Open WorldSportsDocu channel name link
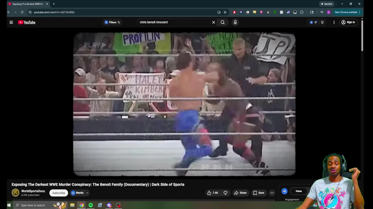 pyautogui.click(x=33, y=191)
